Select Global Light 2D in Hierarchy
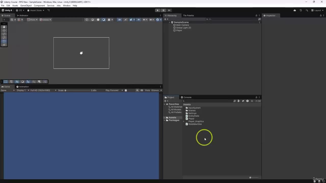This screenshot has width=326, height=183. pos(183,28)
